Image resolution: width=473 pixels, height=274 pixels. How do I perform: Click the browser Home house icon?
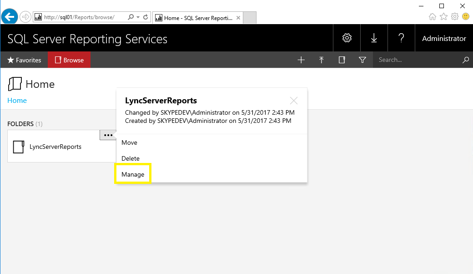[433, 16]
